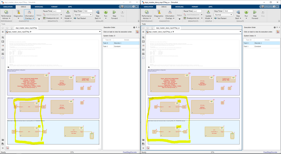Click execution order highlight icon in right window's panel

click(x=278, y=32)
